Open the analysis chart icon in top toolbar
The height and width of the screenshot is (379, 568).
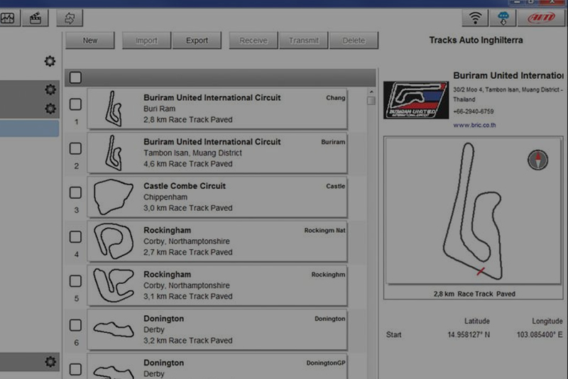click(x=7, y=18)
